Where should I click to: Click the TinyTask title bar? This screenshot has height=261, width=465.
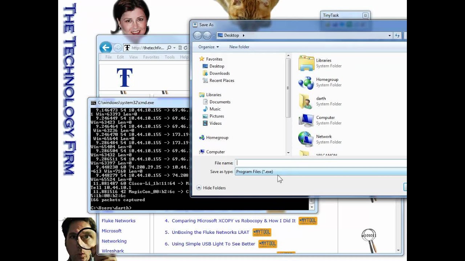341,15
